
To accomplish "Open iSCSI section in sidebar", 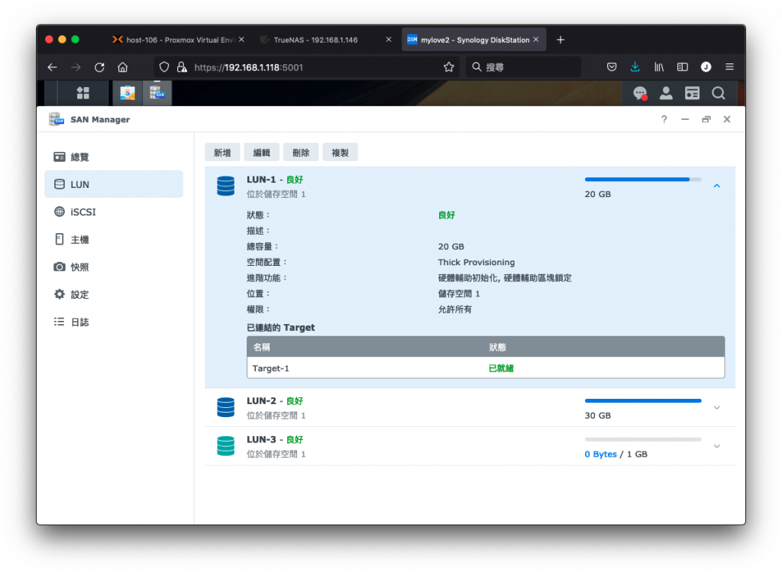I will 114,212.
